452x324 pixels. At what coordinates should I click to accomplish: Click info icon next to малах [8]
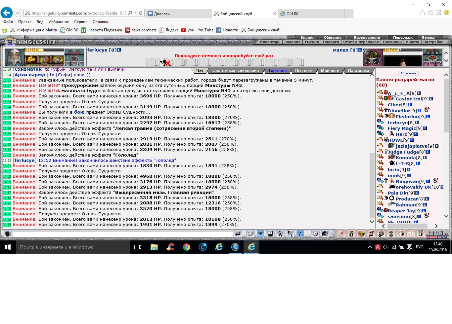pos(360,50)
